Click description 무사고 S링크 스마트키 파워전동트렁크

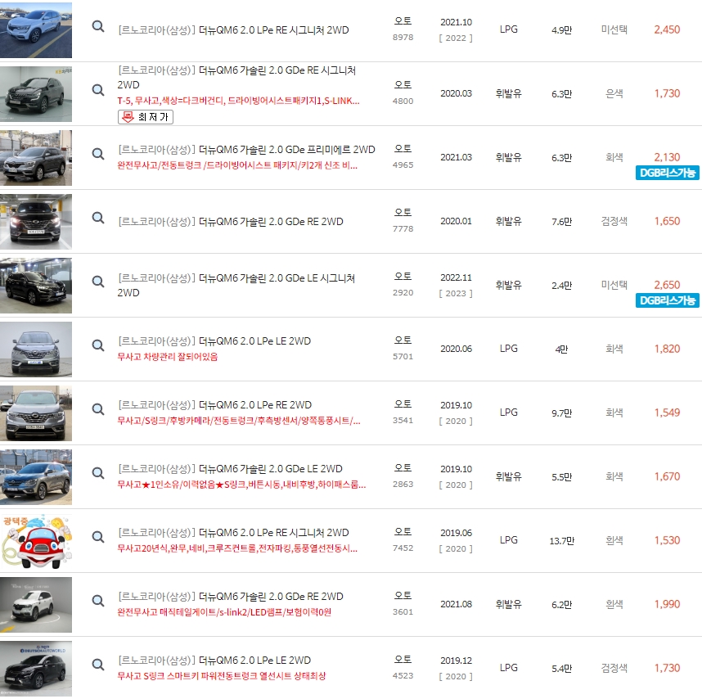pyautogui.click(x=222, y=676)
